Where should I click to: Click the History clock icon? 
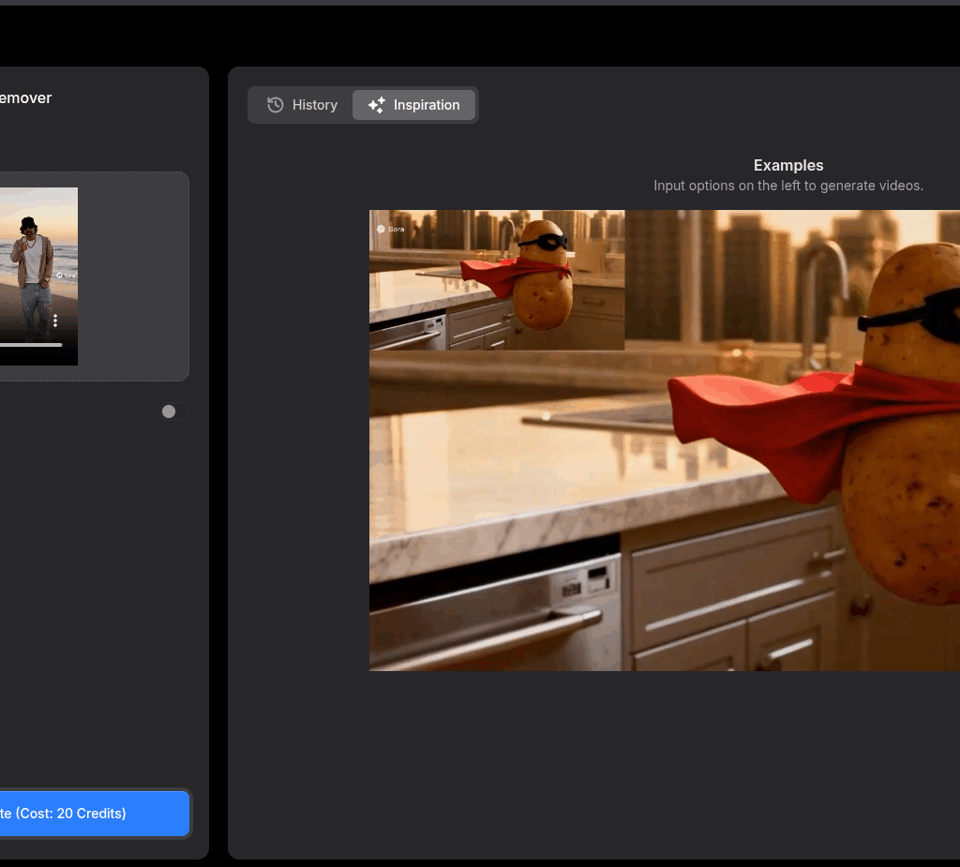coord(275,105)
